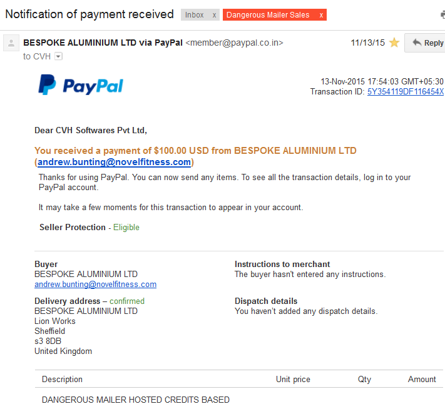Click the green confirmed delivery address text

coord(127,301)
